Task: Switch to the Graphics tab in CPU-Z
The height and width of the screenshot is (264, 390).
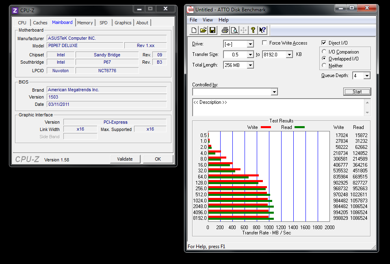Action: [123, 23]
